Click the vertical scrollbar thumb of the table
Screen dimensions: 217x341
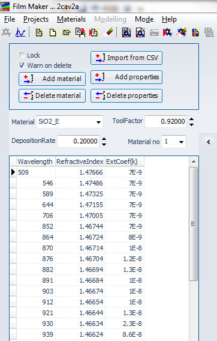pyautogui.click(x=193, y=224)
